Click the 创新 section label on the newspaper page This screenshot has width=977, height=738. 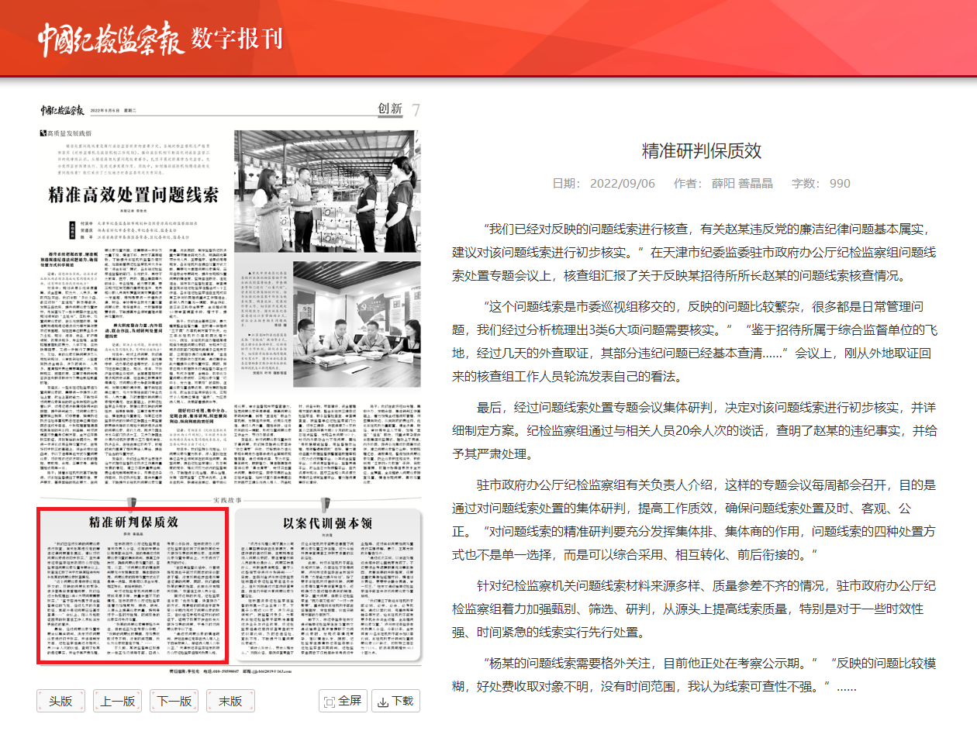click(390, 109)
